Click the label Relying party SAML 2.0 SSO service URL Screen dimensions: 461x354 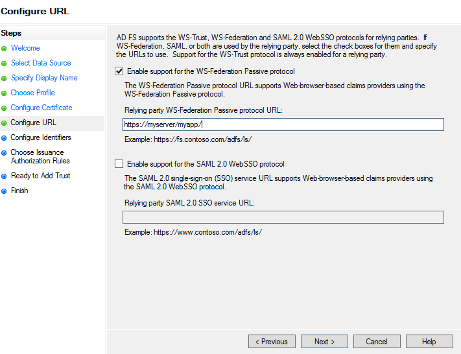(x=189, y=203)
